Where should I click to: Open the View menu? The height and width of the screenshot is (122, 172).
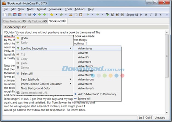click(21, 9)
